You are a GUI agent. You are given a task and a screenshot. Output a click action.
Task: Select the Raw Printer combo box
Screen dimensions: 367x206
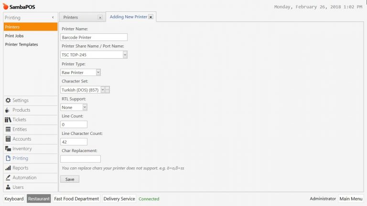tap(80, 72)
